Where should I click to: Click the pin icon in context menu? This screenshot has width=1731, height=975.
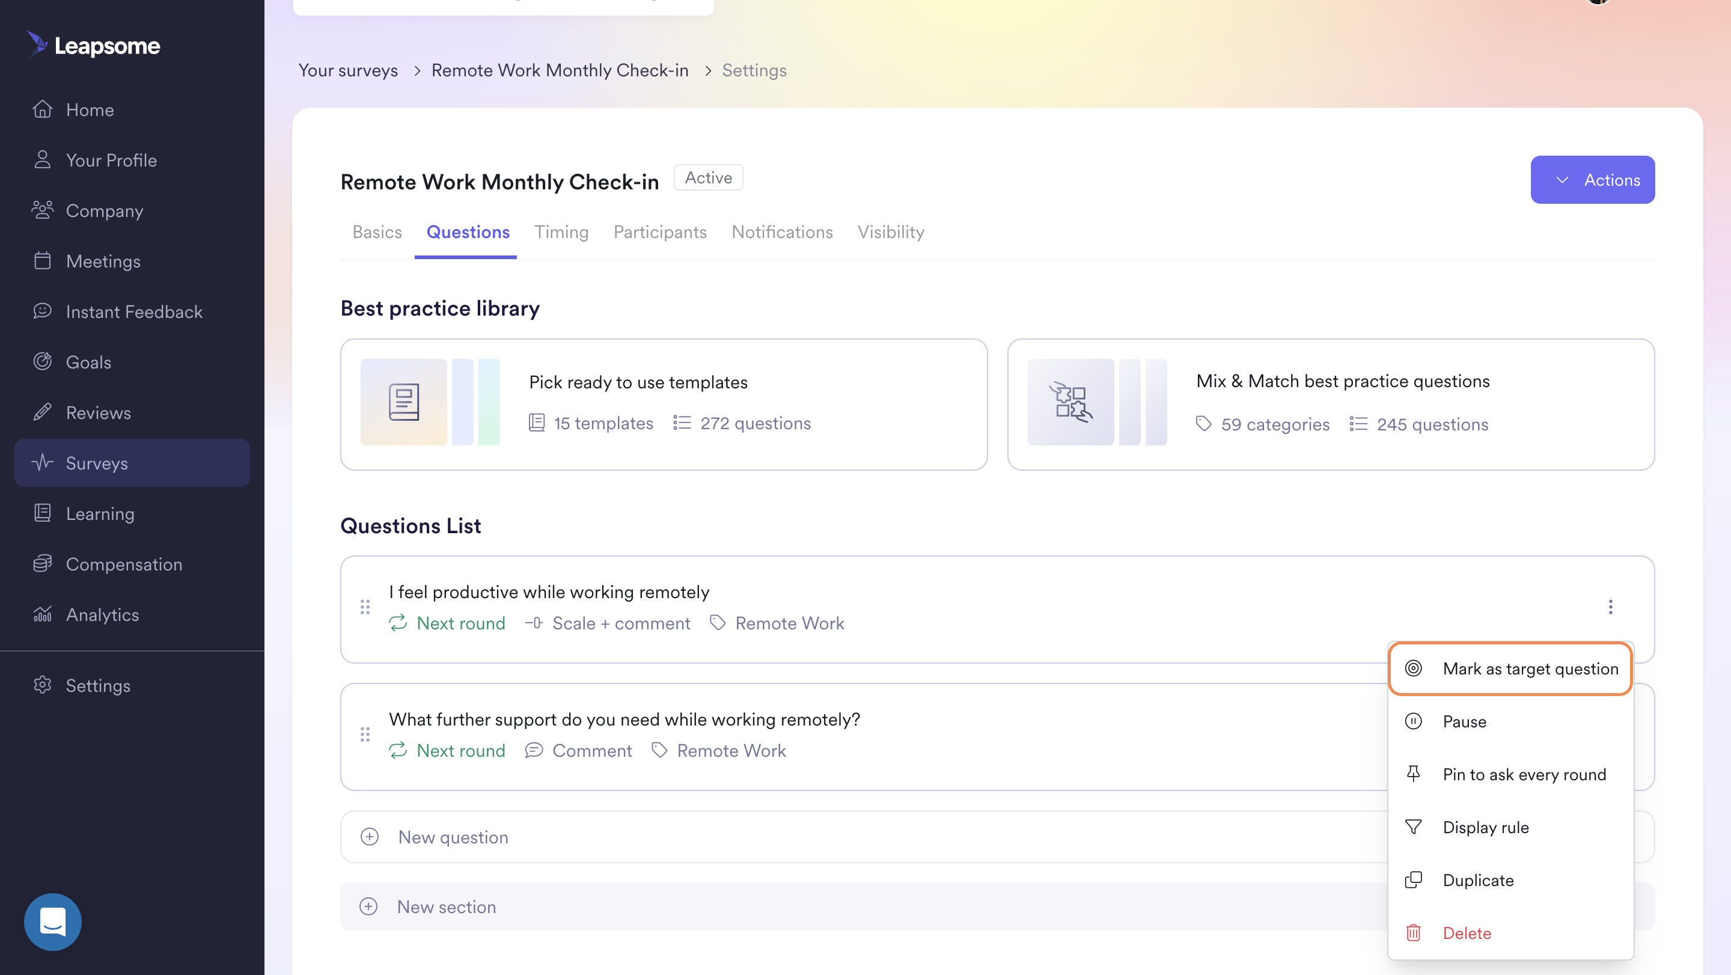click(1413, 774)
